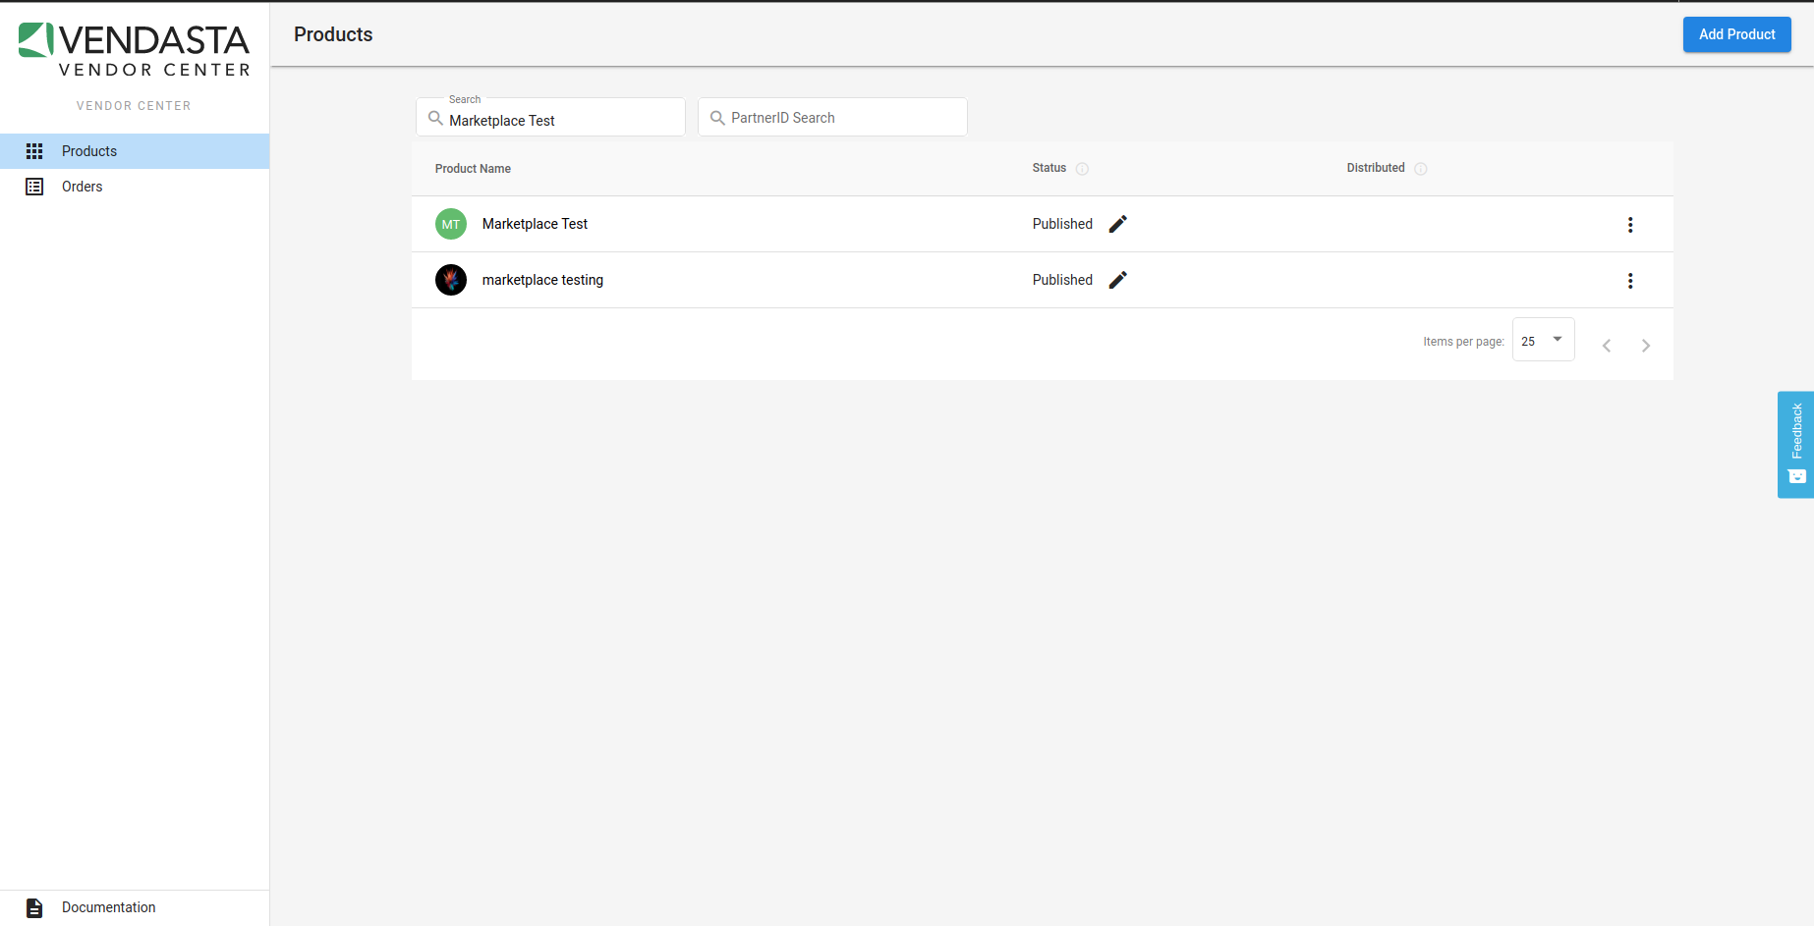Screen dimensions: 1814x926
Task: Focus the PartnerID Search field
Action: pos(832,118)
